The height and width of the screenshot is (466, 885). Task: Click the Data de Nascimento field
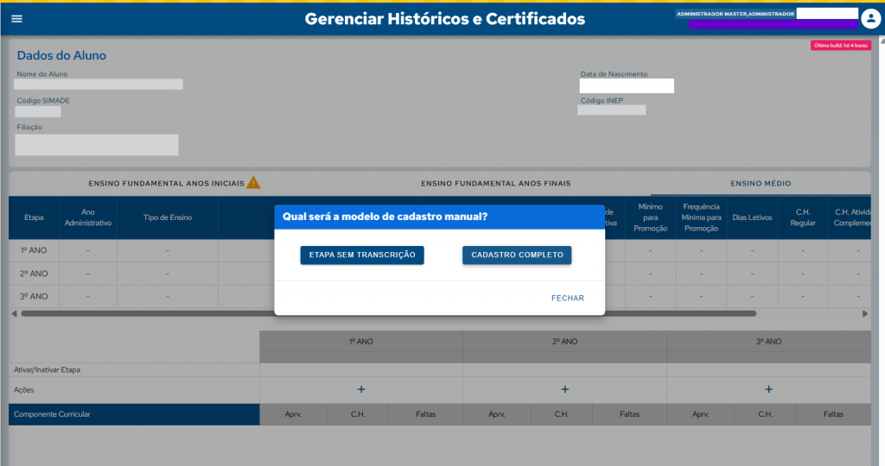(627, 86)
